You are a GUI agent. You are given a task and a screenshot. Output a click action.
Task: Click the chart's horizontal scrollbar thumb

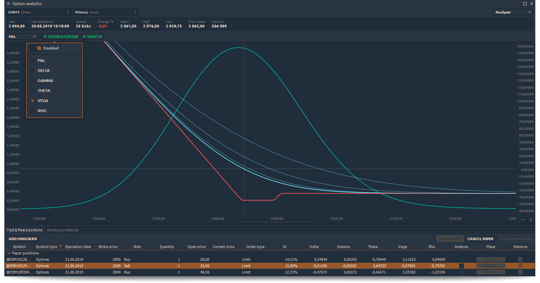(273, 222)
